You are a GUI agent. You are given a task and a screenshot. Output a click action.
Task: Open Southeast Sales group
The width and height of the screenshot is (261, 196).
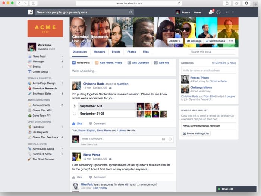click(x=42, y=94)
